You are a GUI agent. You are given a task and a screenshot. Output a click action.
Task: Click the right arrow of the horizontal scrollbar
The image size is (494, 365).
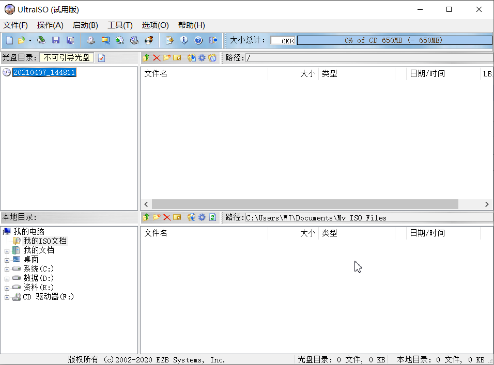pyautogui.click(x=487, y=204)
